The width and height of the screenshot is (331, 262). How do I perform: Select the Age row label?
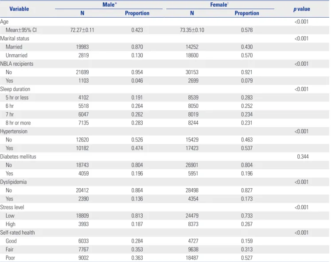tap(4, 22)
